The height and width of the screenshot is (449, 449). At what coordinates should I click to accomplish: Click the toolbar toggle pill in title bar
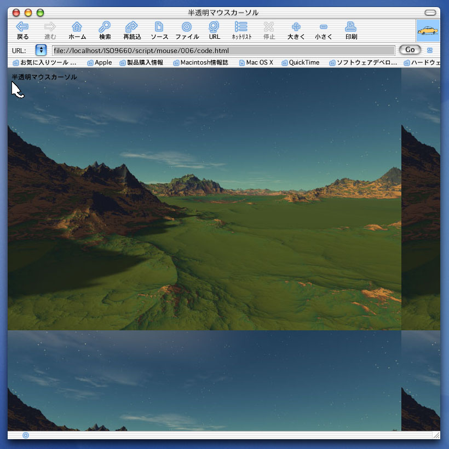(430, 13)
